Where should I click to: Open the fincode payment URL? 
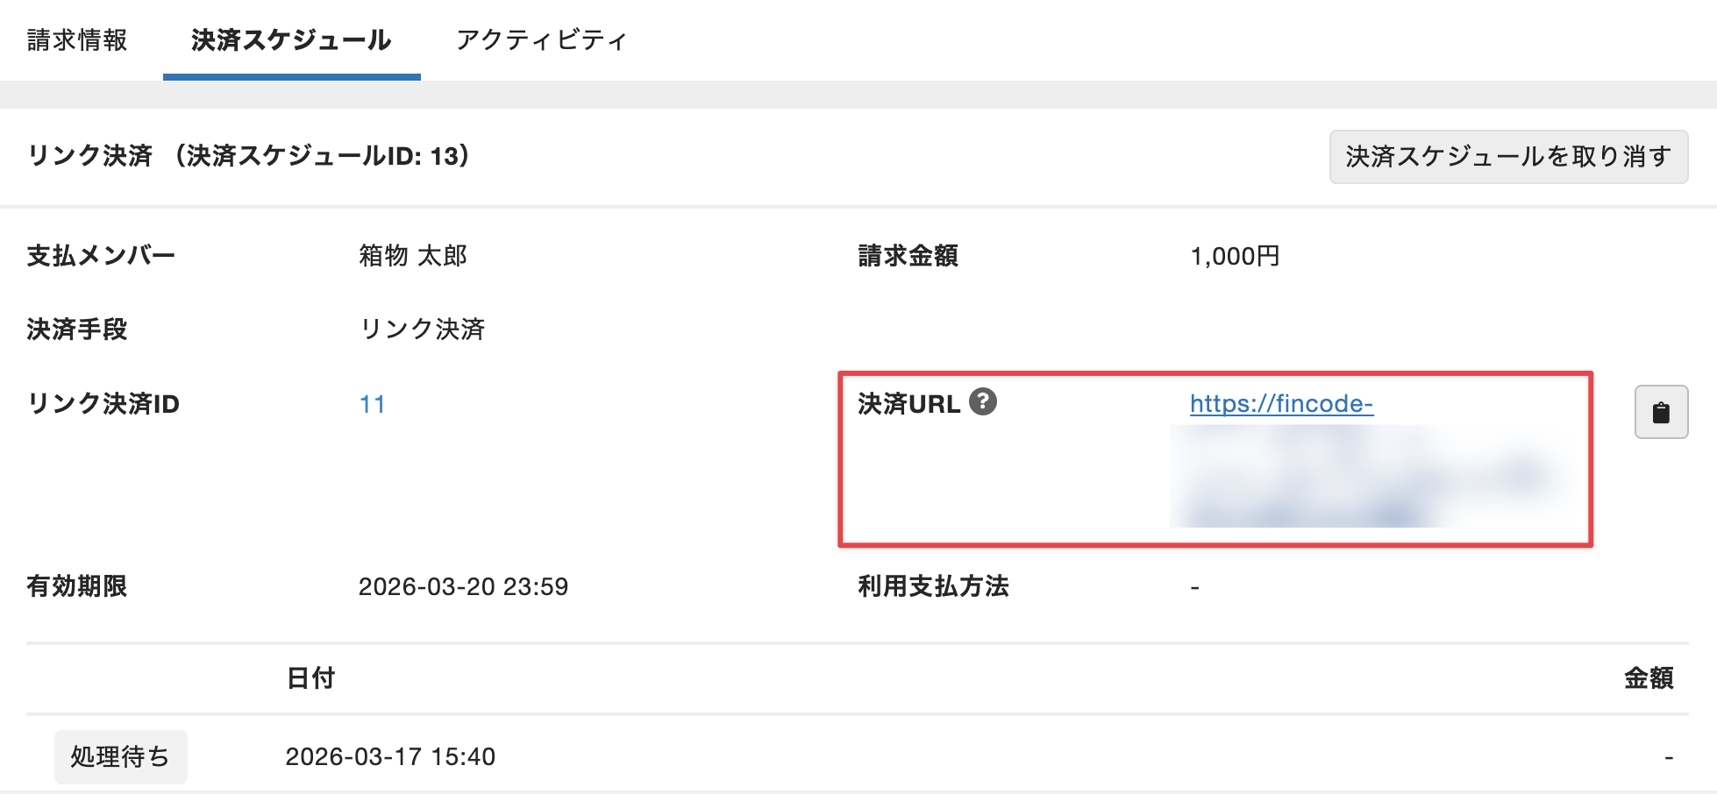click(x=1280, y=404)
